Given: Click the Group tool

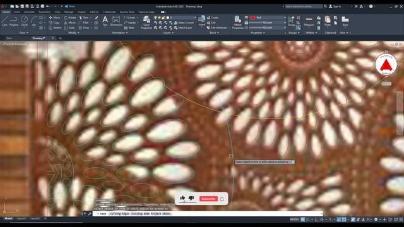Looking at the screenshot, I should (x=291, y=21).
